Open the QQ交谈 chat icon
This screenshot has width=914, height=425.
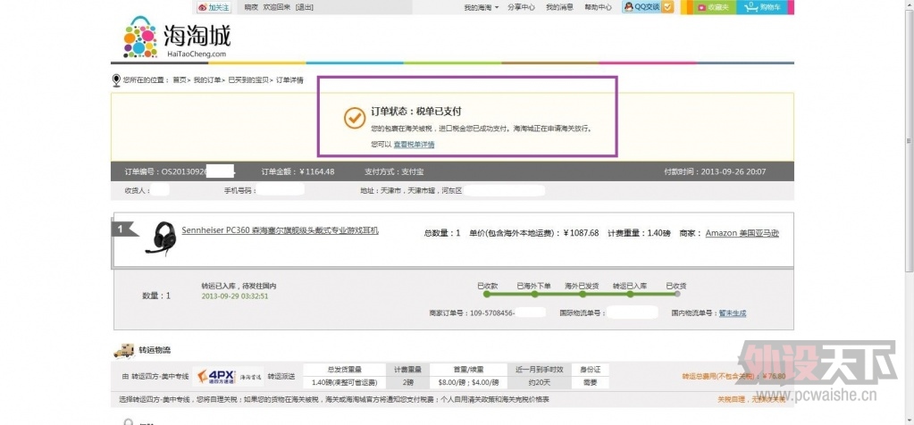pos(648,7)
